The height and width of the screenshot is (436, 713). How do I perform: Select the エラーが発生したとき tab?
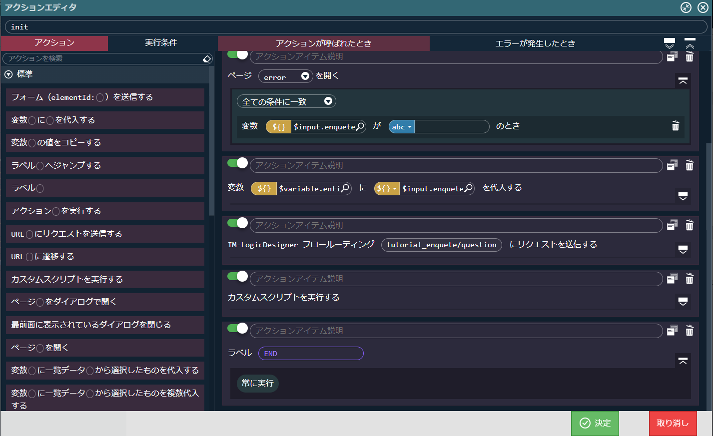[535, 43]
